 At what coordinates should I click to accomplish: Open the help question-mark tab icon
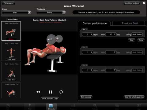[8, 106]
